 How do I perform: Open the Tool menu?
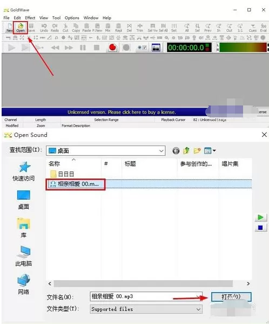tap(56, 18)
